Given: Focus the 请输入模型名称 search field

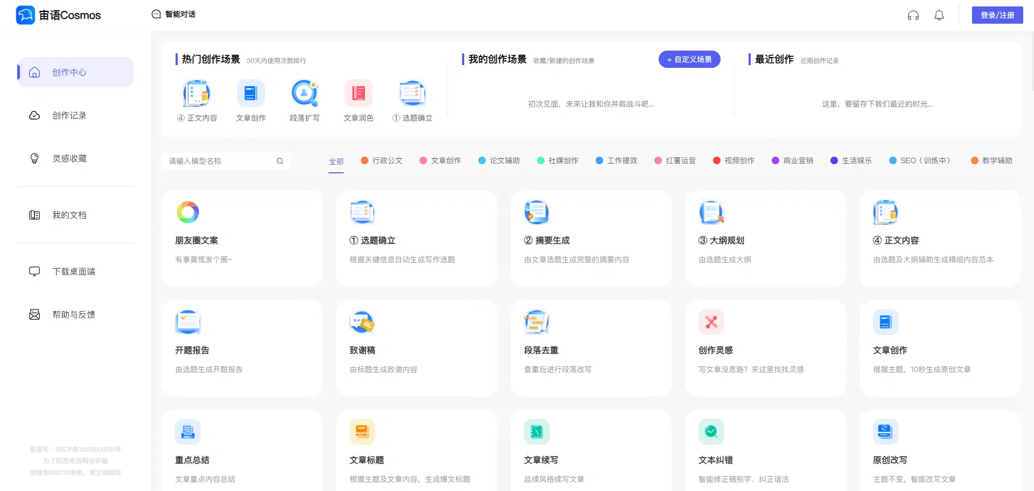Looking at the screenshot, I should coord(221,161).
